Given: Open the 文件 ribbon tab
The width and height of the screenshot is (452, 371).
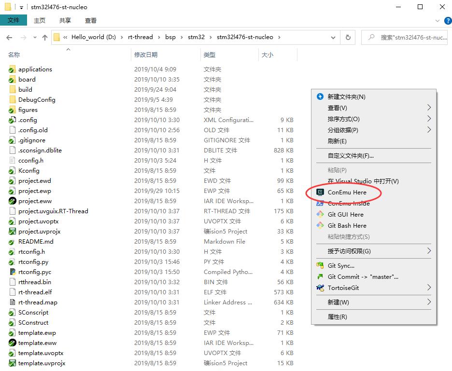Looking at the screenshot, I should point(14,20).
